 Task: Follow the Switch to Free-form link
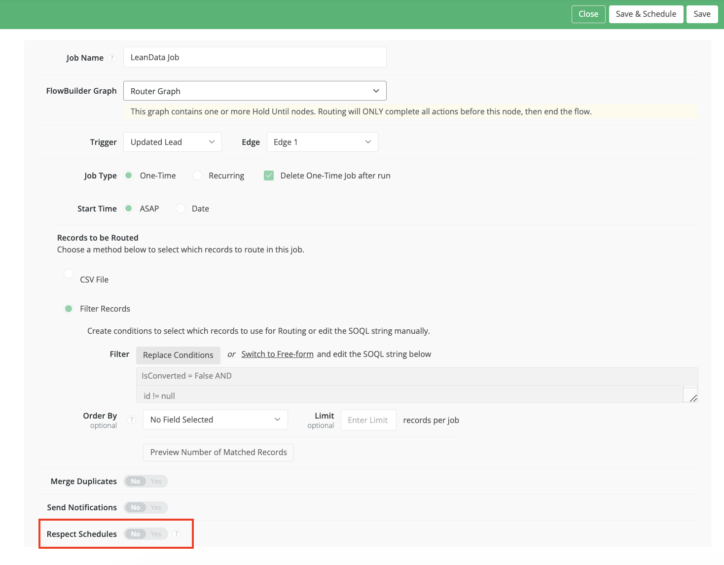(x=277, y=354)
